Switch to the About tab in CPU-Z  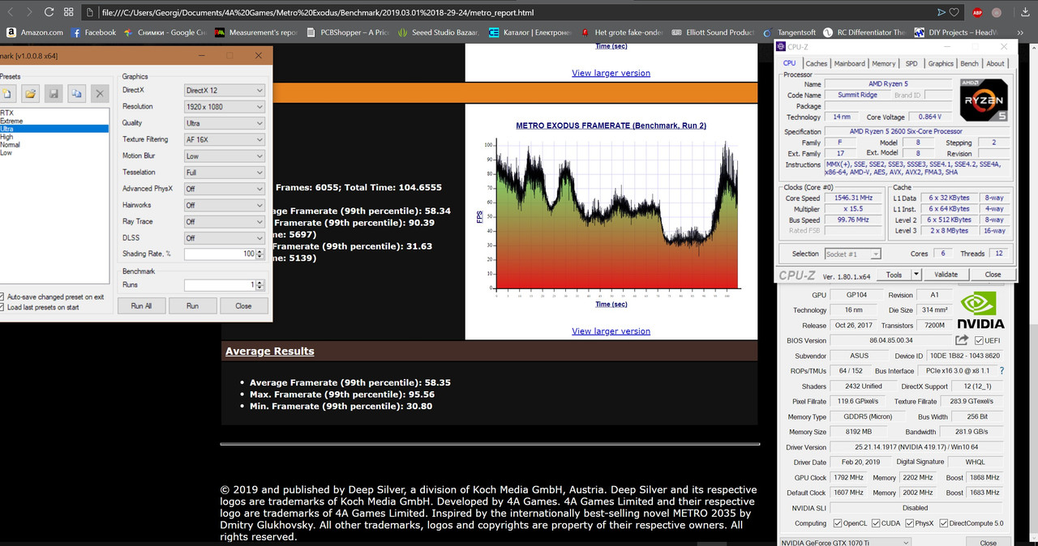pyautogui.click(x=995, y=63)
